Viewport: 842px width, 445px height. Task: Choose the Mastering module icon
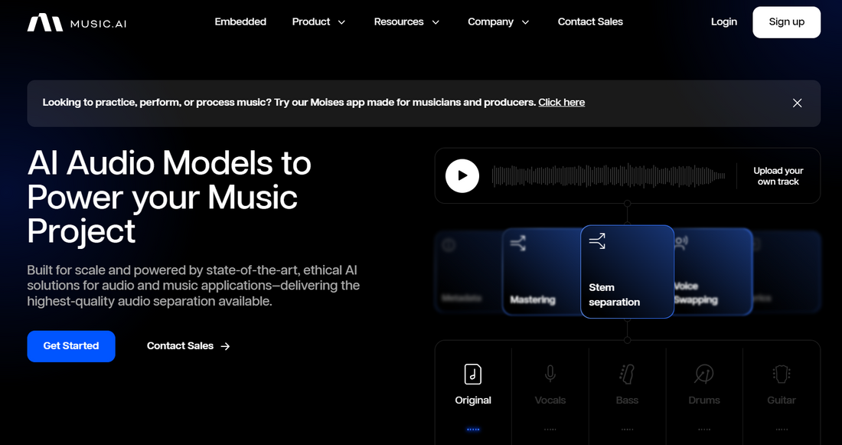click(x=518, y=244)
